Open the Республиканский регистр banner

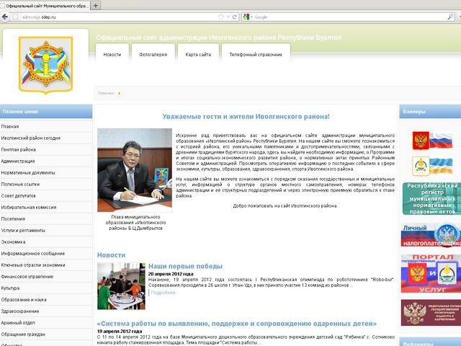click(431, 199)
